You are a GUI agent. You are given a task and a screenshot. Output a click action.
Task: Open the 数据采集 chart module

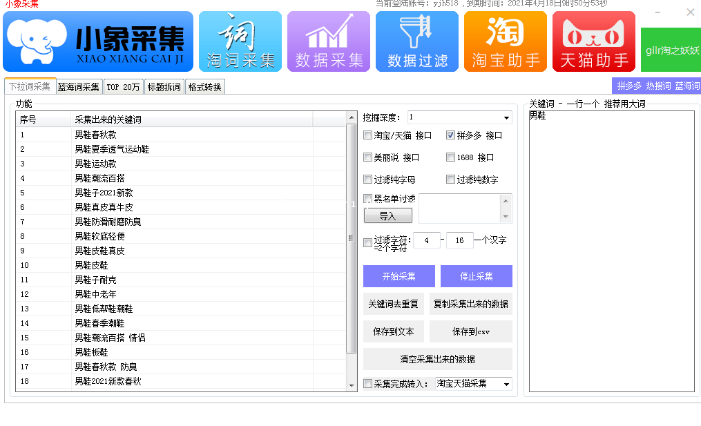(329, 41)
